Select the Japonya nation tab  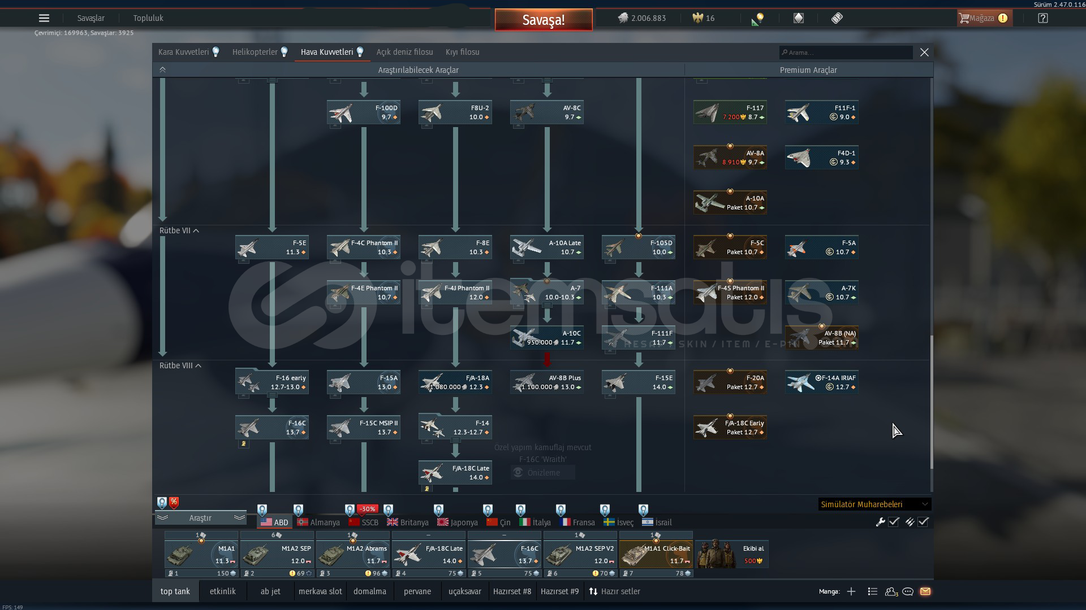coord(458,522)
